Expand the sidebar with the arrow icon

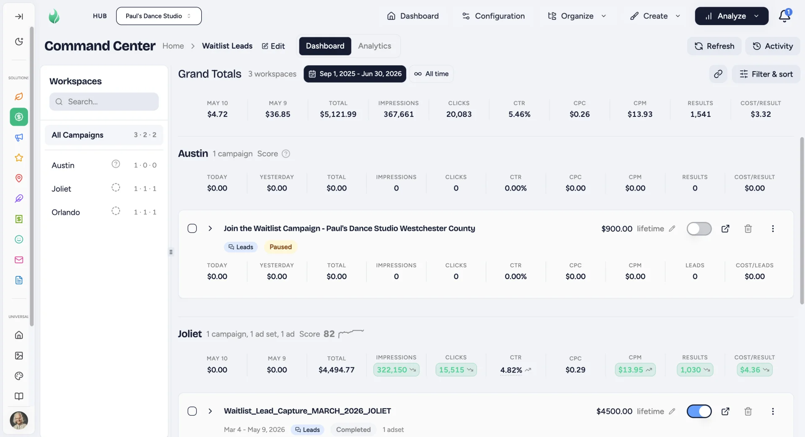click(x=19, y=16)
